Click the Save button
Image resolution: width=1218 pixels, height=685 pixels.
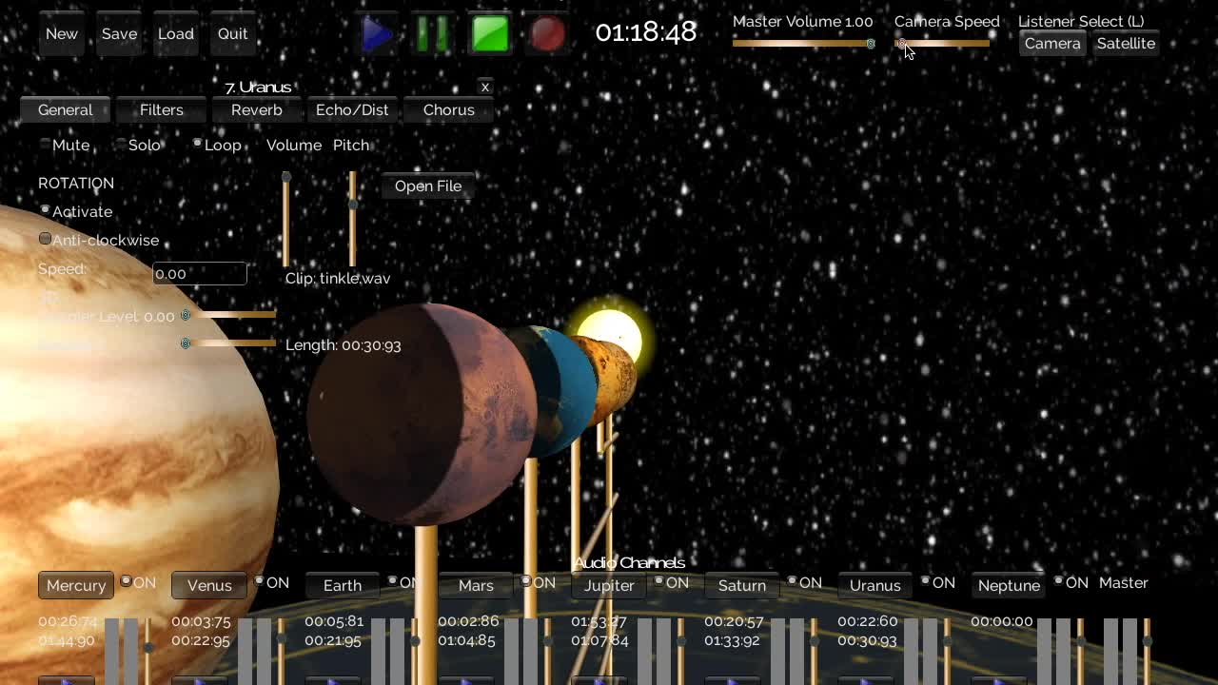(x=119, y=34)
